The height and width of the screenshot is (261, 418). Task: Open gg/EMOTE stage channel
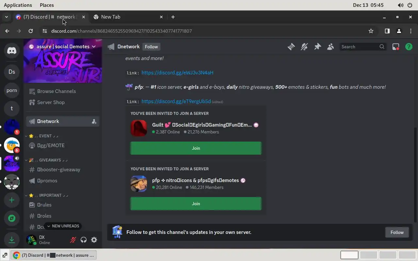point(63,146)
